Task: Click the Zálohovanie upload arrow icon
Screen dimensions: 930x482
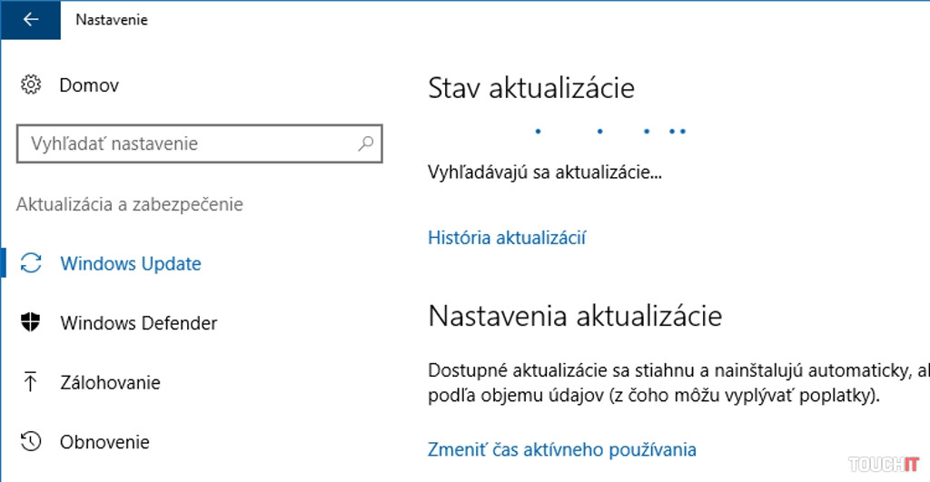Action: [31, 382]
